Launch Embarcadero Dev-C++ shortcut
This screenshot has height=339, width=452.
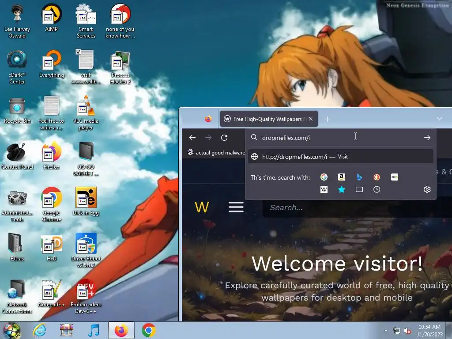pos(86,296)
